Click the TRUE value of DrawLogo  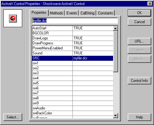(78, 38)
